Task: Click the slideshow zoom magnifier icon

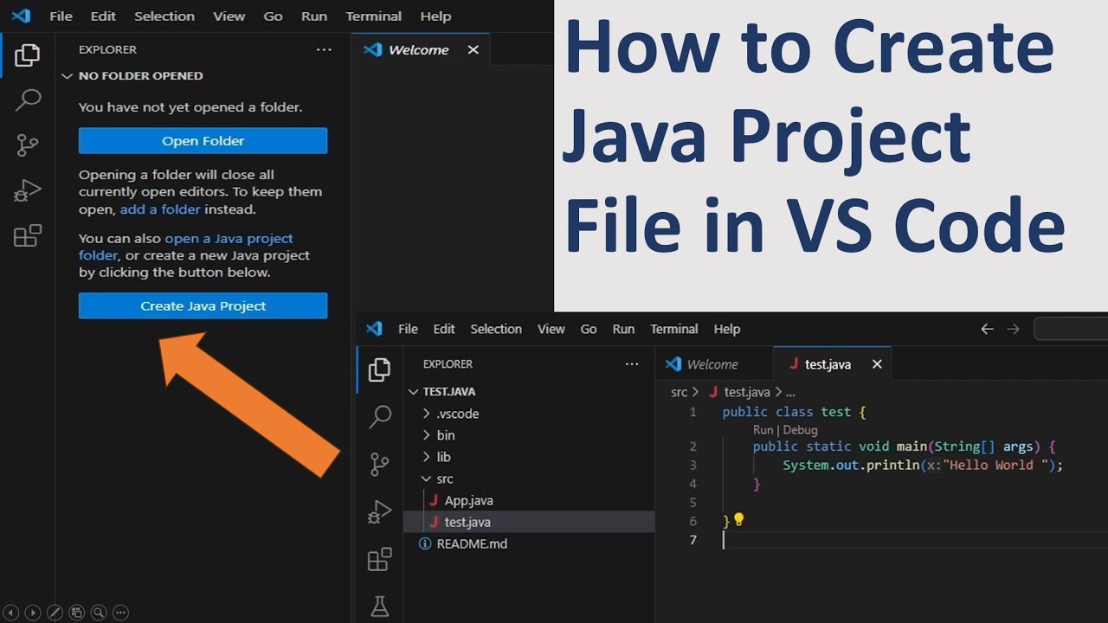Action: click(99, 613)
